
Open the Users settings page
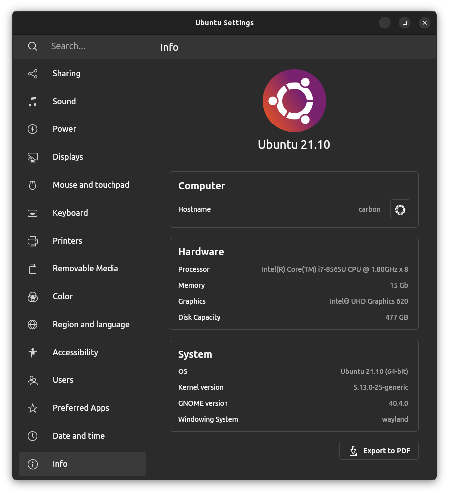[82, 380]
